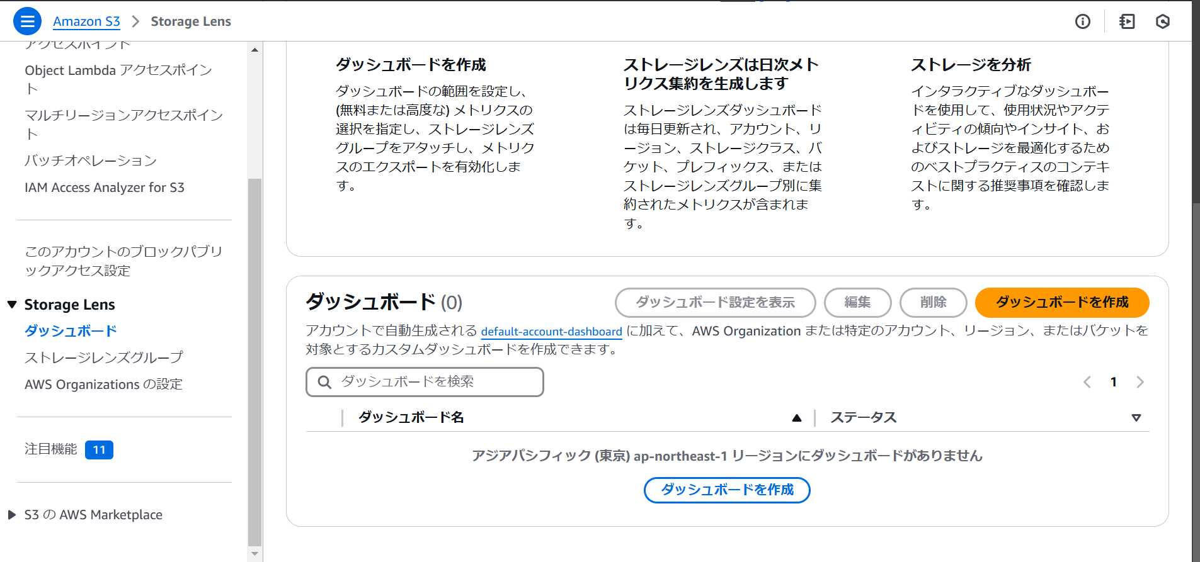
Task: Click sidebar scrollbar up arrow
Action: click(x=254, y=50)
